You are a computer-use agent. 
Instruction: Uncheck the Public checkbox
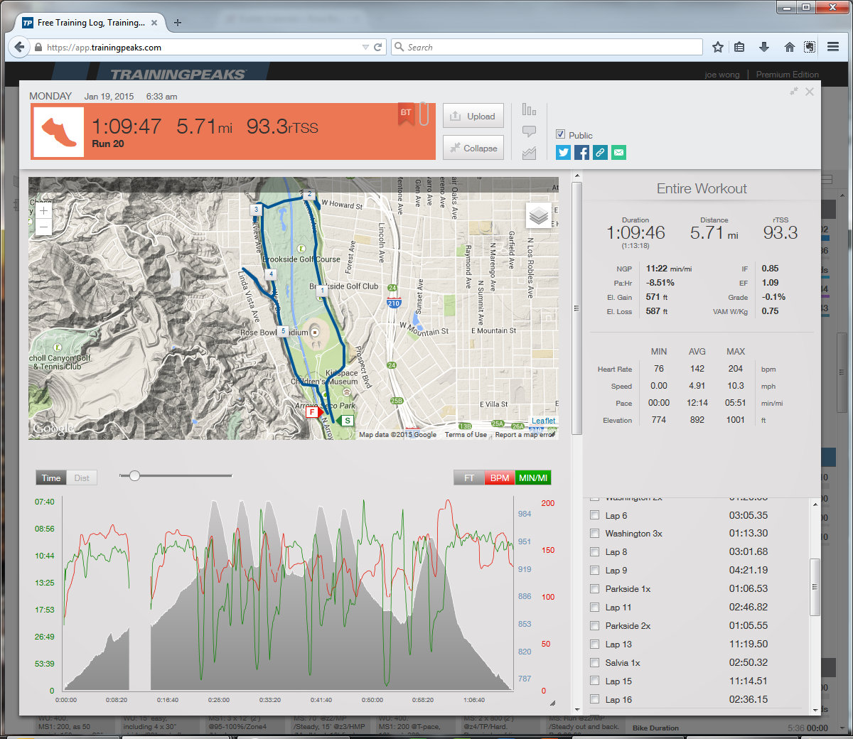[560, 134]
